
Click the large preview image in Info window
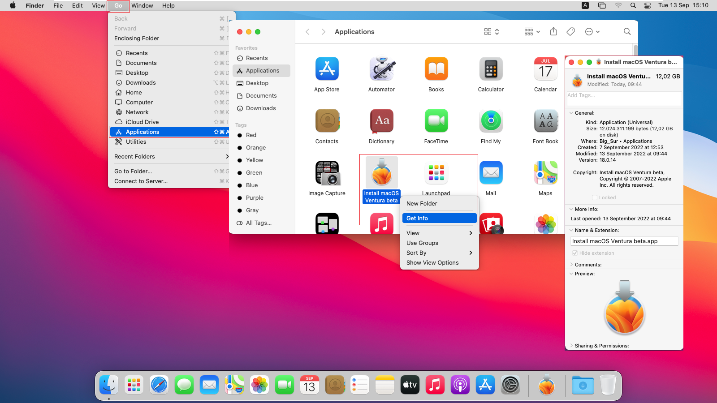click(x=624, y=307)
